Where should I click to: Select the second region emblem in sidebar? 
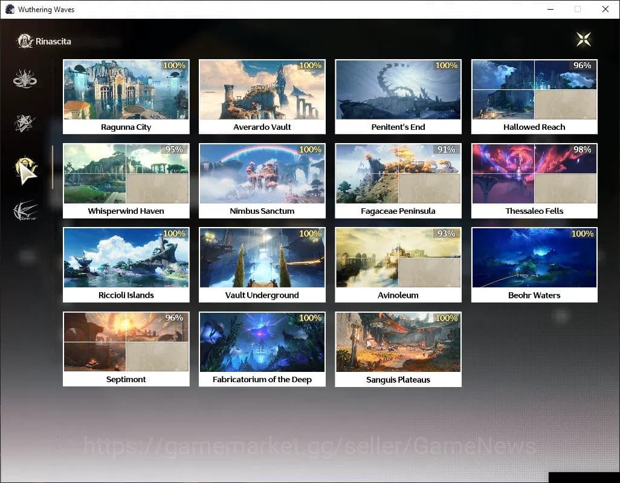pos(25,123)
